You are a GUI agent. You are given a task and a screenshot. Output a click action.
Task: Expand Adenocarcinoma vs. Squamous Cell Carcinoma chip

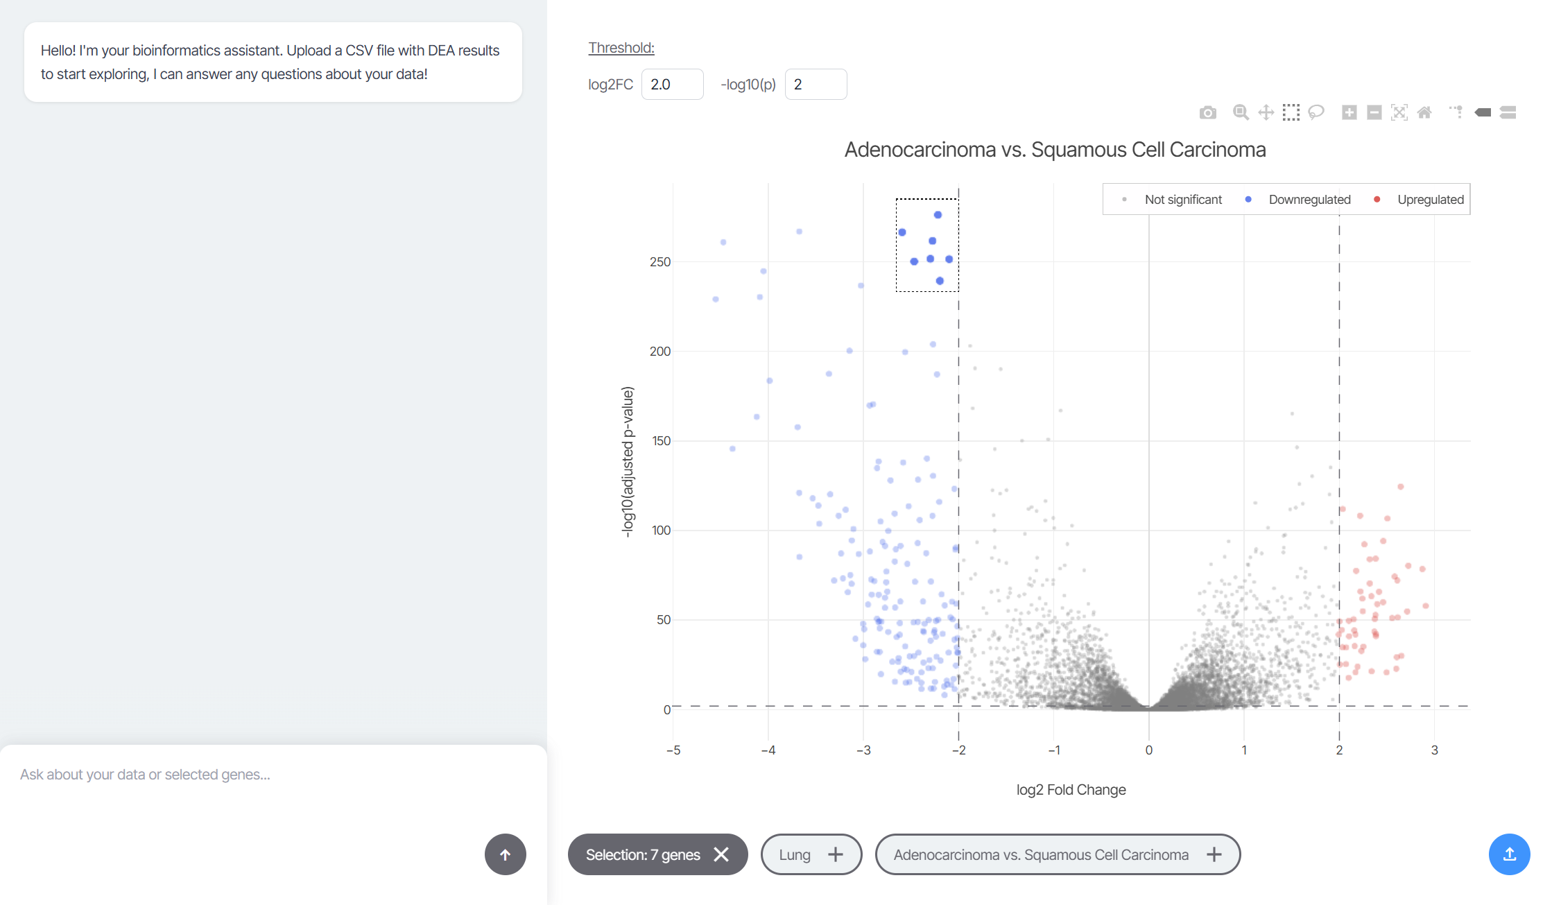1214,854
